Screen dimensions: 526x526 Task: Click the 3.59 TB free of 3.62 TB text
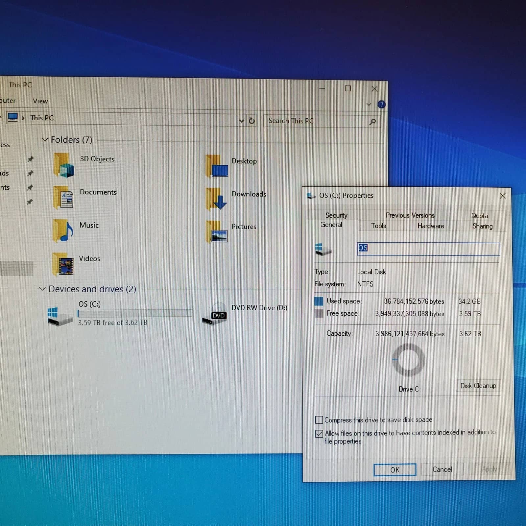[112, 323]
